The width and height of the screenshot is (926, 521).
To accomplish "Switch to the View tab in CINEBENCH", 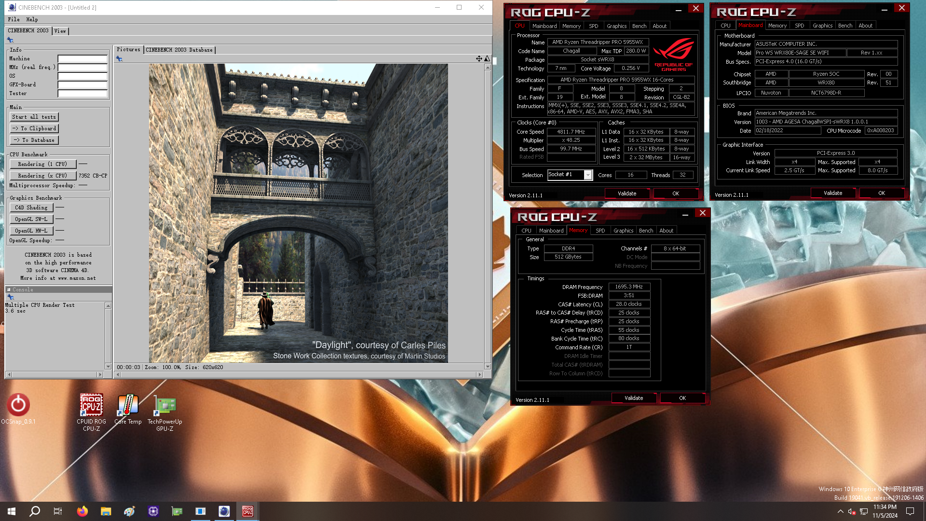I will coord(60,31).
